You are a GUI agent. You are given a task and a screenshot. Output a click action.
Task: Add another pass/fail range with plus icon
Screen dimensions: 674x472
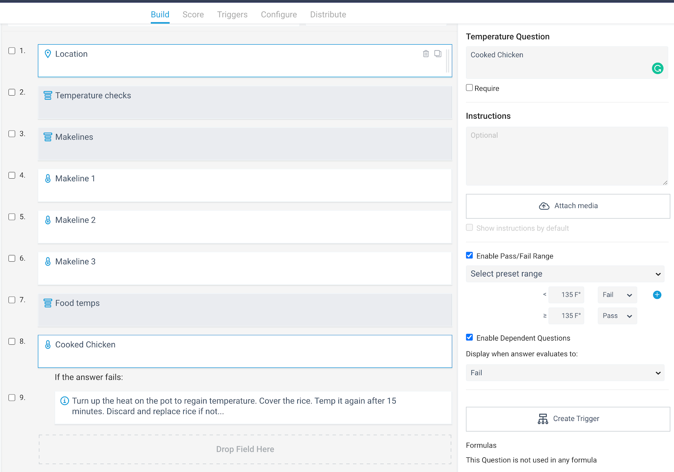[657, 295]
